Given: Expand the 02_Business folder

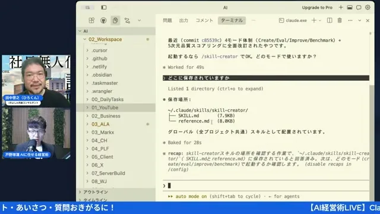Looking at the screenshot, I should (116, 116).
